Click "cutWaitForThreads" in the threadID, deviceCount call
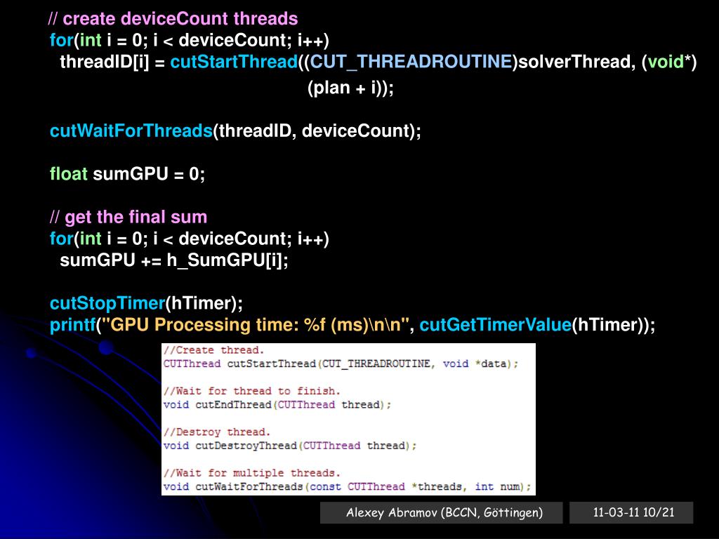Screen dimensions: 719x539 click(x=131, y=131)
